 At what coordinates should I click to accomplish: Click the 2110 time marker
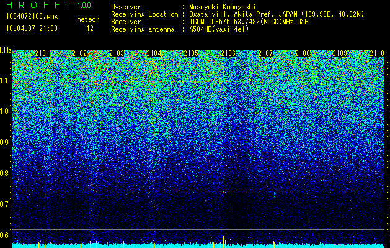[377, 53]
